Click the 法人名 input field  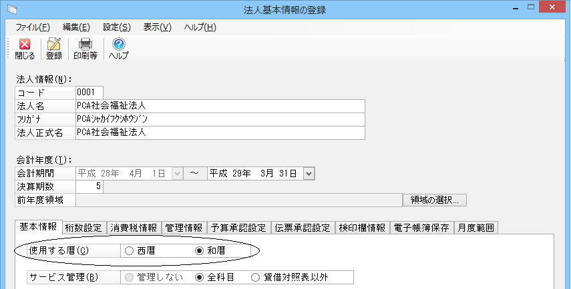tap(220, 106)
